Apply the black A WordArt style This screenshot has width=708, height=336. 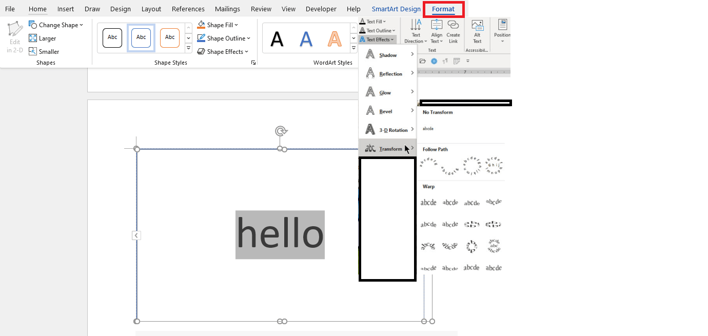coord(277,39)
